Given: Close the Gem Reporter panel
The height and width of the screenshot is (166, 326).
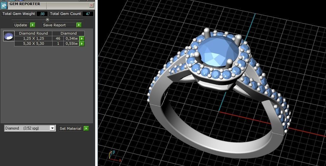Looking at the screenshot, I should tap(91, 5).
